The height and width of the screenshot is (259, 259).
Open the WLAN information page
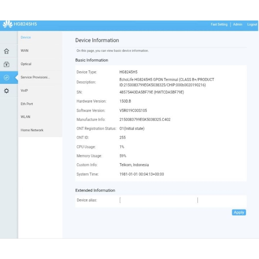point(25,117)
